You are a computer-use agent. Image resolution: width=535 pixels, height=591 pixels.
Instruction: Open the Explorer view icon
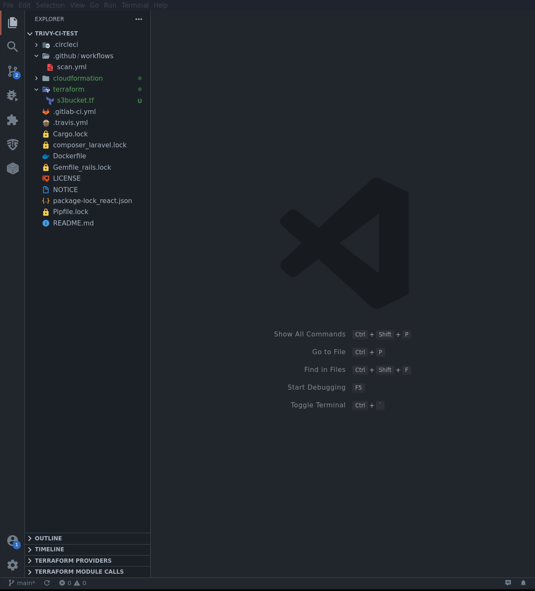[x=13, y=22]
